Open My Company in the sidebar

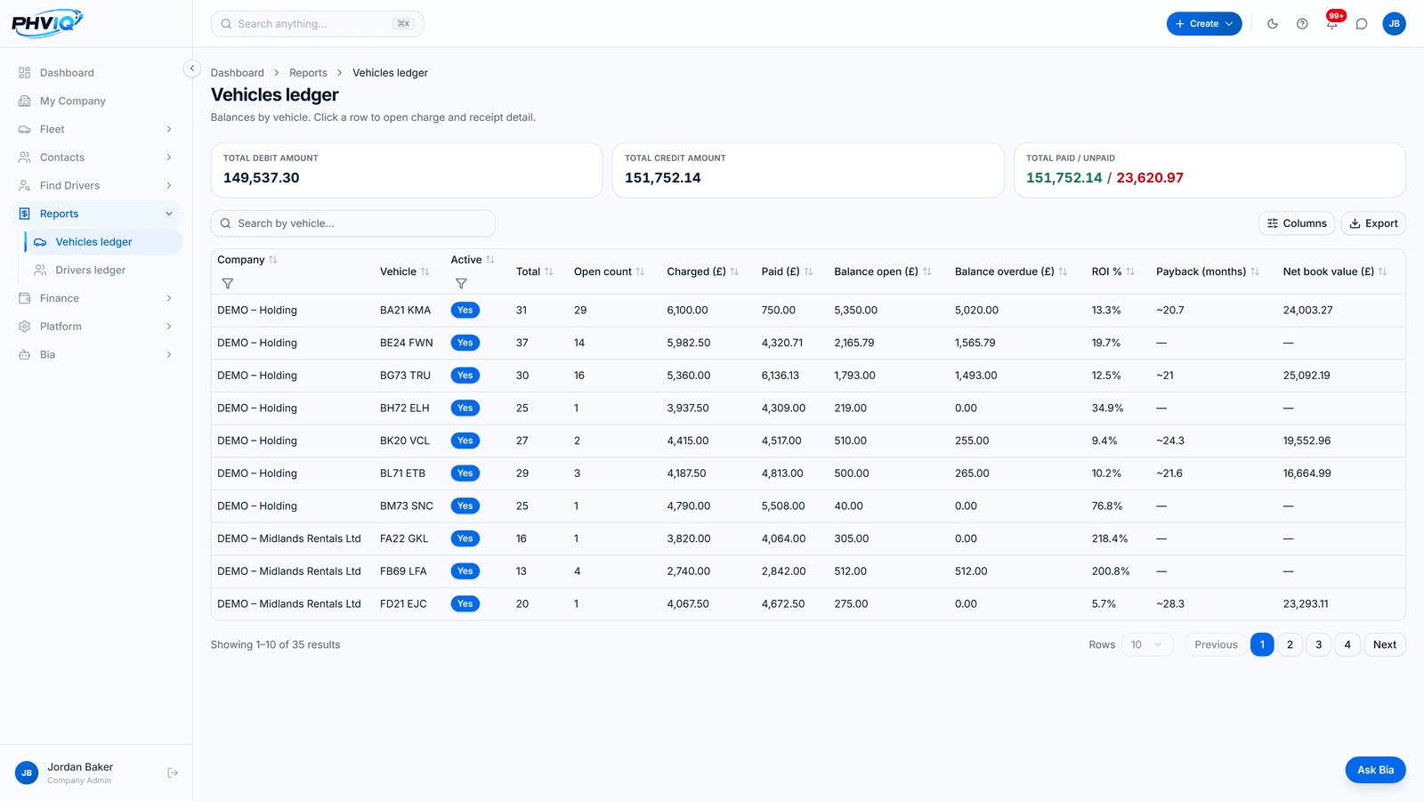point(96,101)
